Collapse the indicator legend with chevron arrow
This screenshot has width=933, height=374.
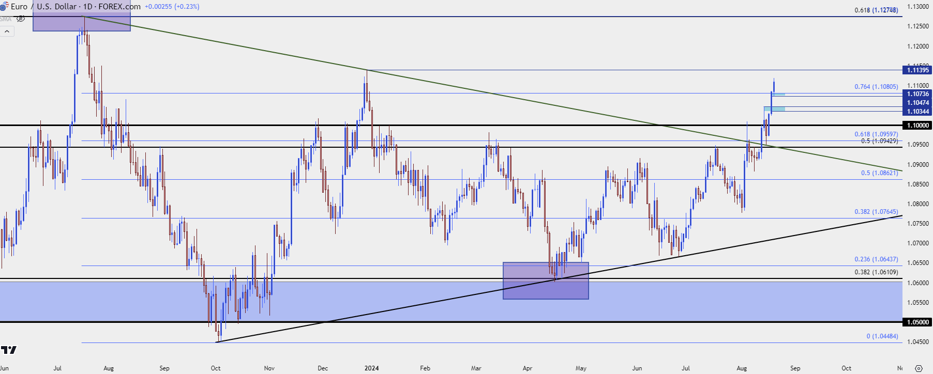(x=7, y=32)
